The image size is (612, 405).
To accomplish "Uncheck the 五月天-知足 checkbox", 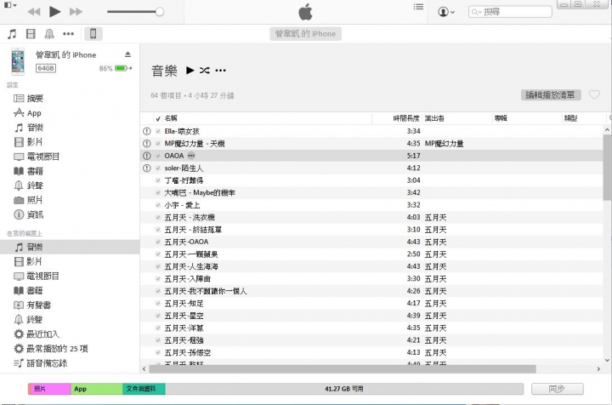I will click(158, 304).
